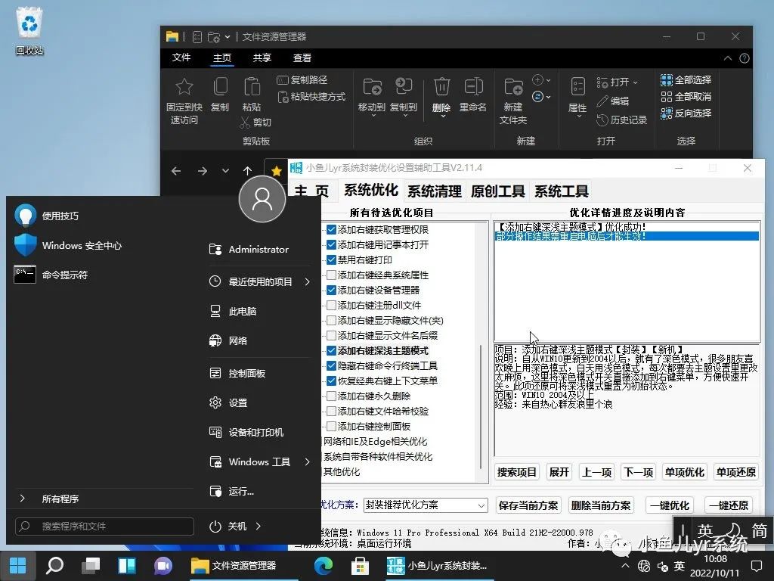Expand Windows Tools submenu arrow
Image resolution: width=774 pixels, height=581 pixels.
click(308, 461)
